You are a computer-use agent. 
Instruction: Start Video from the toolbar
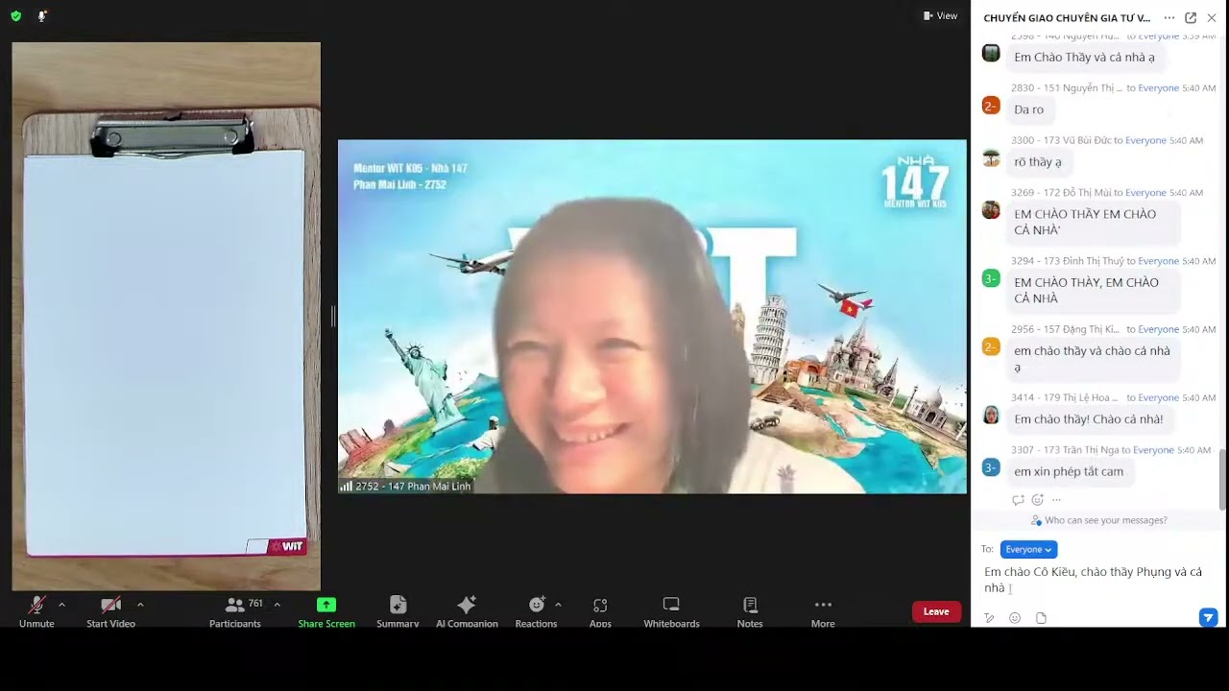coord(110,611)
